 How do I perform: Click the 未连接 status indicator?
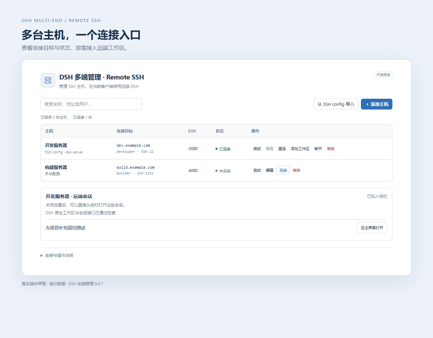(223, 171)
